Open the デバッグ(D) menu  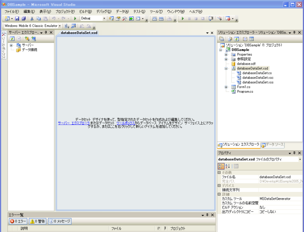104,11
